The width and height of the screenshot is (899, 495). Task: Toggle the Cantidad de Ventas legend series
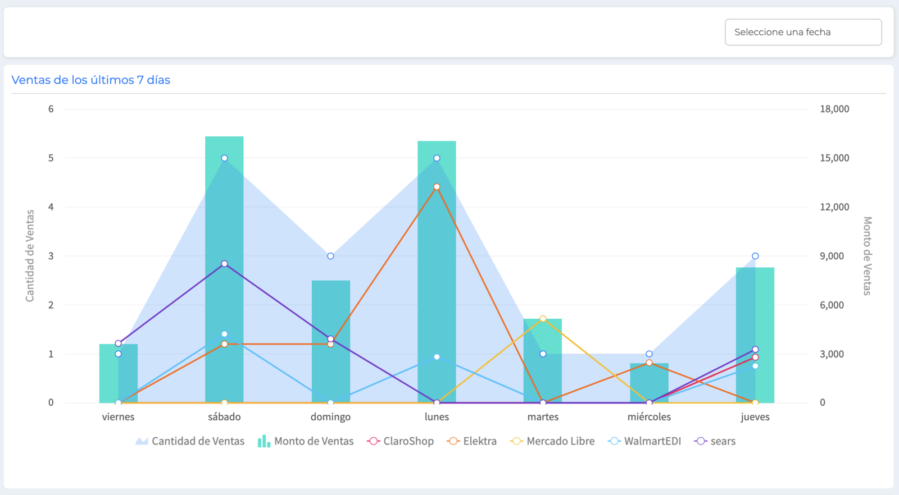[x=190, y=441]
